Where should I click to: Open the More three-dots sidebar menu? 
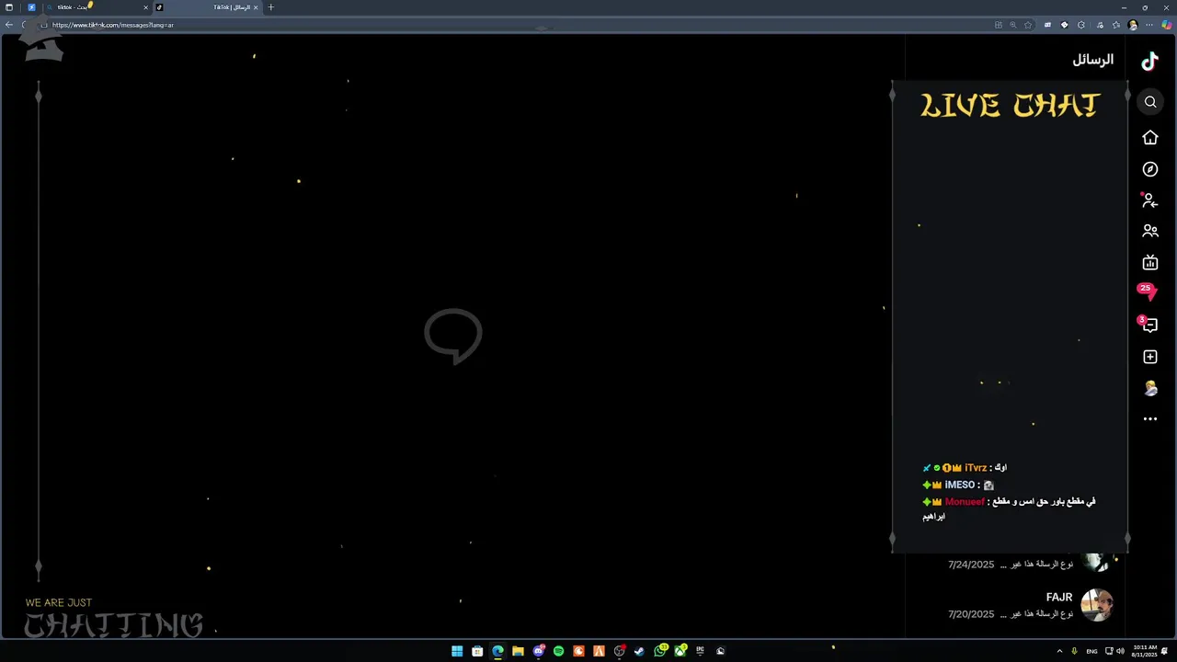(1150, 419)
